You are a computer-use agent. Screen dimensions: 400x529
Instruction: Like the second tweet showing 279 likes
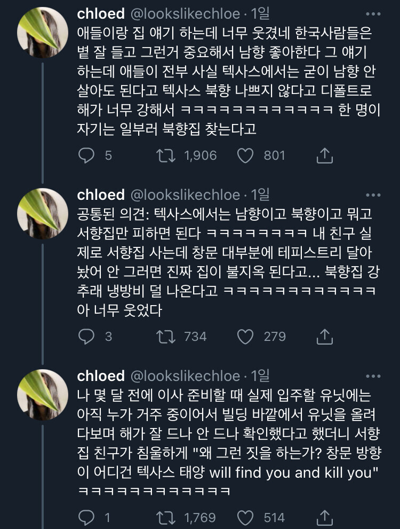pos(244,337)
